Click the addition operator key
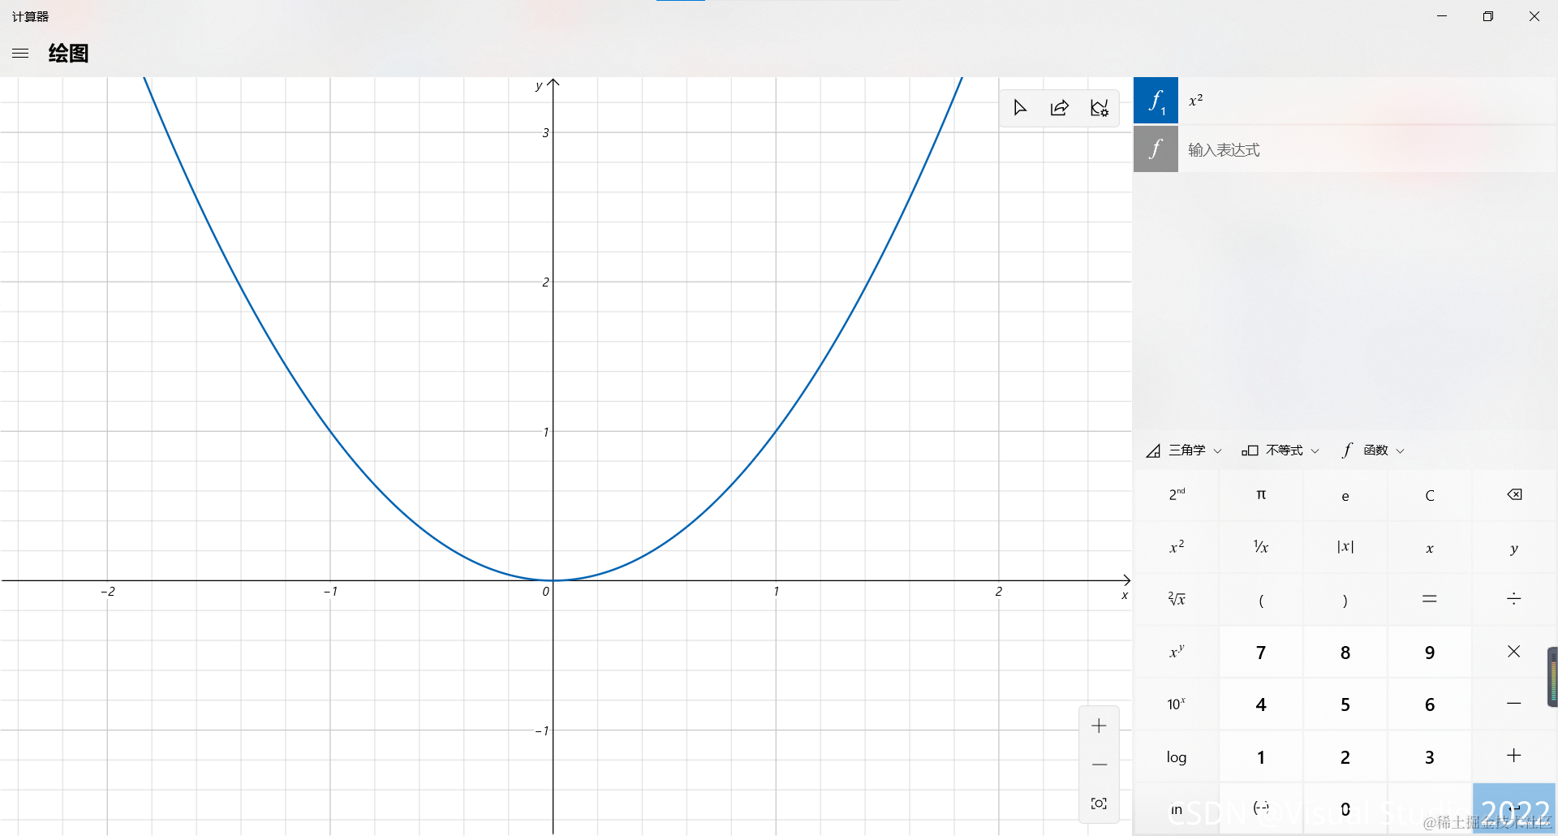Viewport: 1558px width, 836px height. (1514, 756)
